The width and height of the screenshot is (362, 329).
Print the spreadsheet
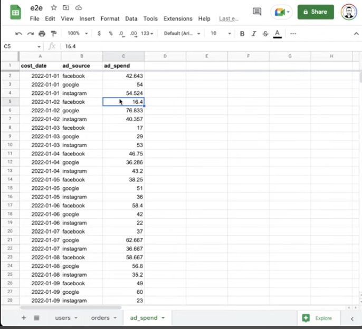(42, 34)
